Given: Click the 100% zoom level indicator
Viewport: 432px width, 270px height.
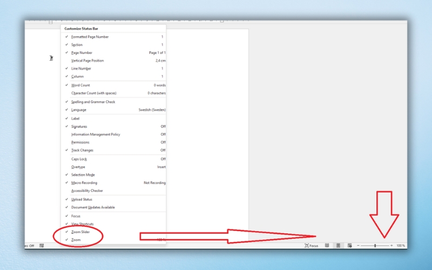Looking at the screenshot, I should (x=401, y=246).
